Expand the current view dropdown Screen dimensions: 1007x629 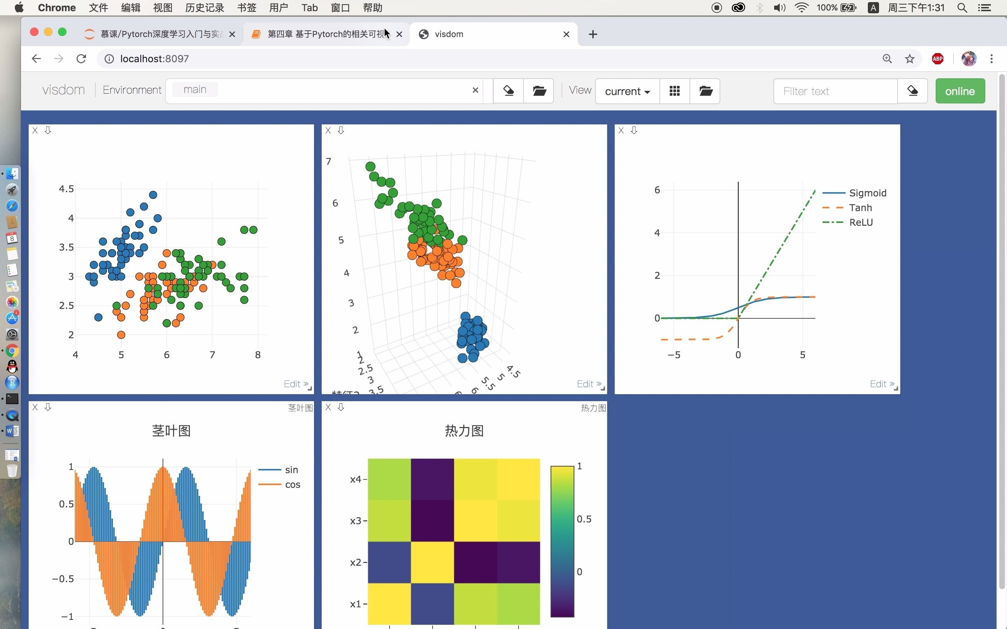pyautogui.click(x=627, y=91)
